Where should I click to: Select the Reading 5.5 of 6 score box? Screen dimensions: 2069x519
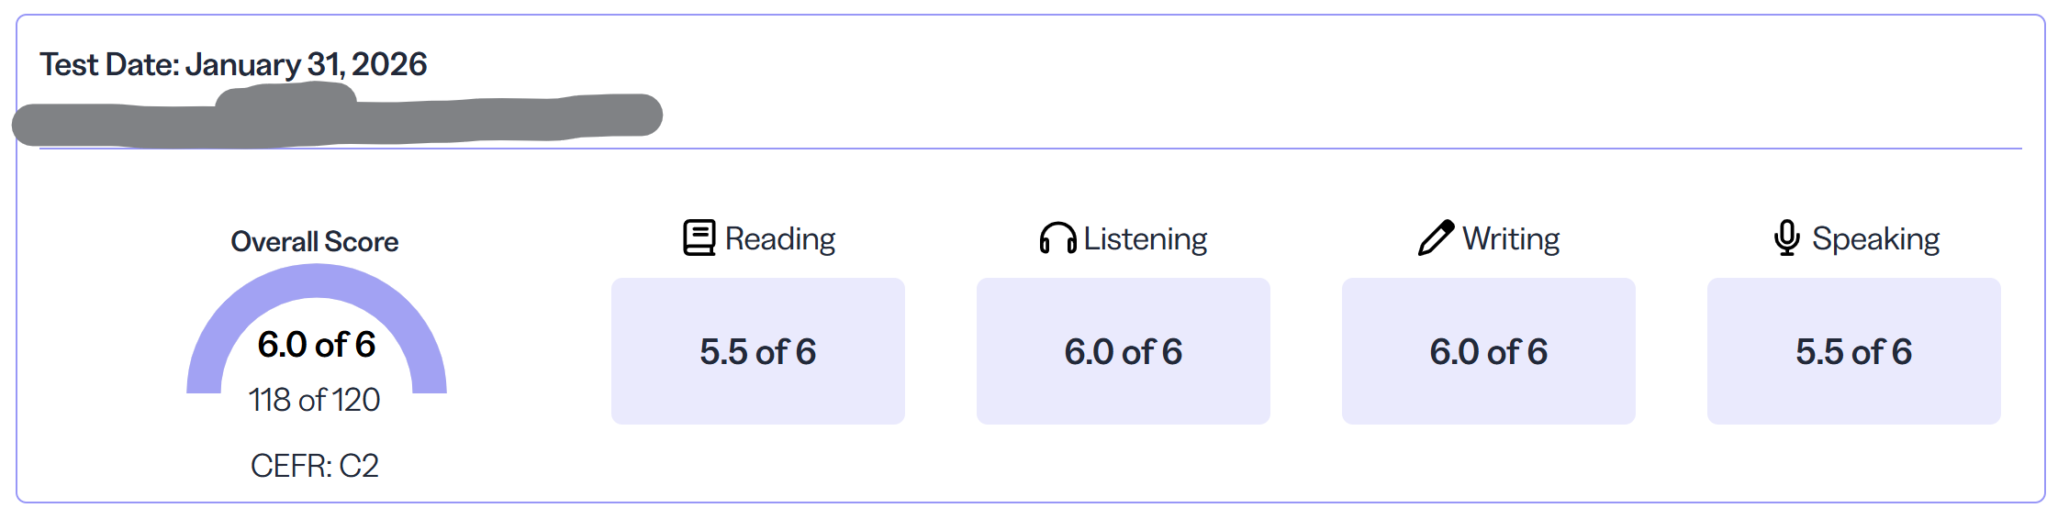tap(758, 351)
